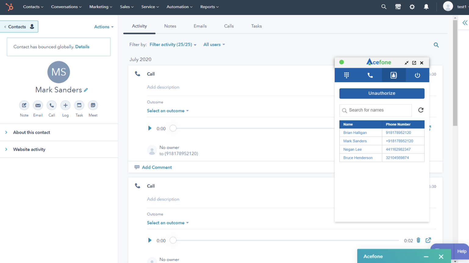Open the Sales navigation menu
The image size is (469, 263).
tap(127, 7)
